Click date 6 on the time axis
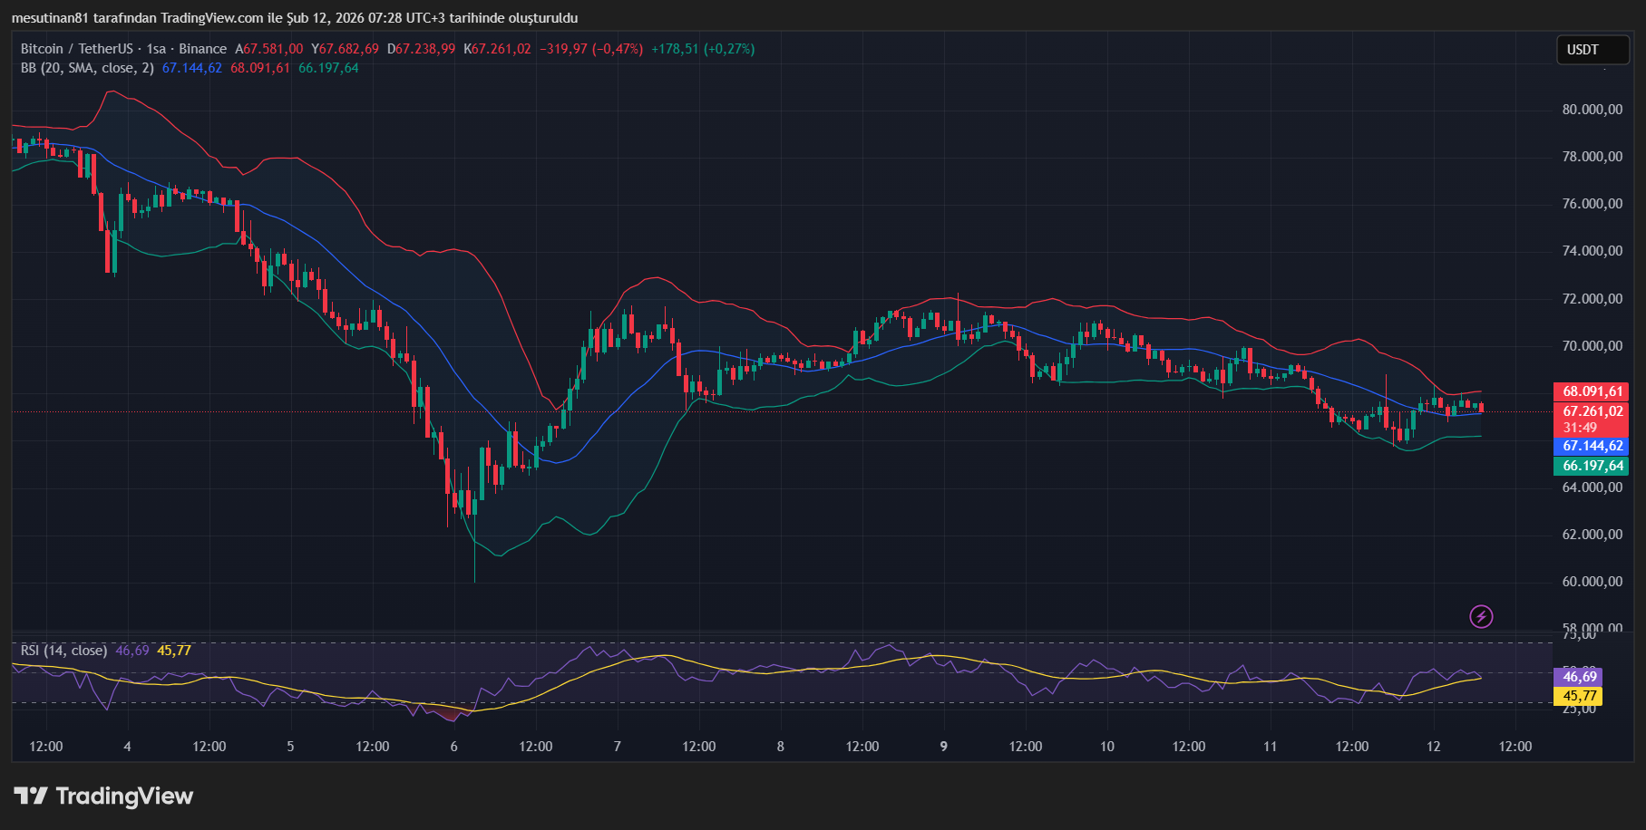 click(454, 747)
